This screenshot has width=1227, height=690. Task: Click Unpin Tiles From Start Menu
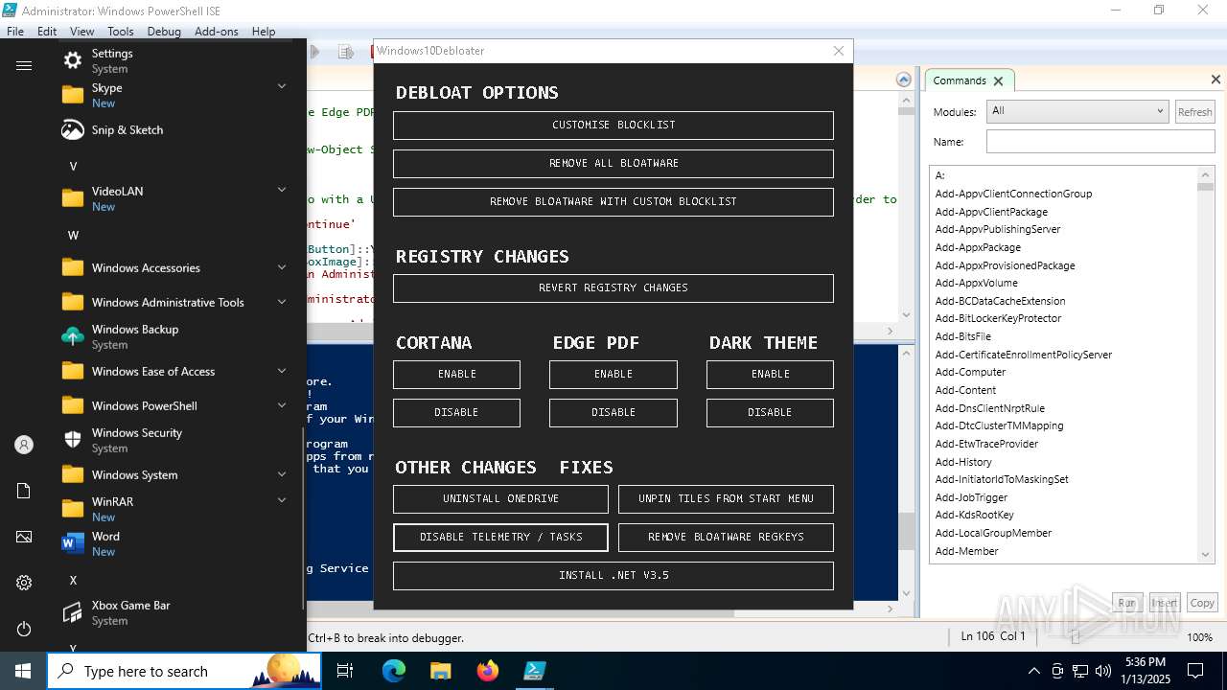726,498
